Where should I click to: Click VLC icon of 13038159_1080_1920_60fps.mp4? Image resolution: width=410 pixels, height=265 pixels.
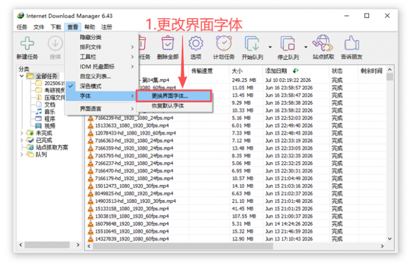tap(90, 216)
